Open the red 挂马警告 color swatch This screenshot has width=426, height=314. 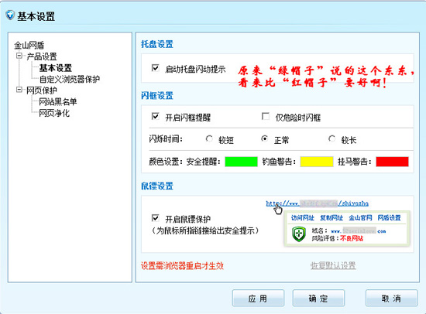click(x=392, y=162)
